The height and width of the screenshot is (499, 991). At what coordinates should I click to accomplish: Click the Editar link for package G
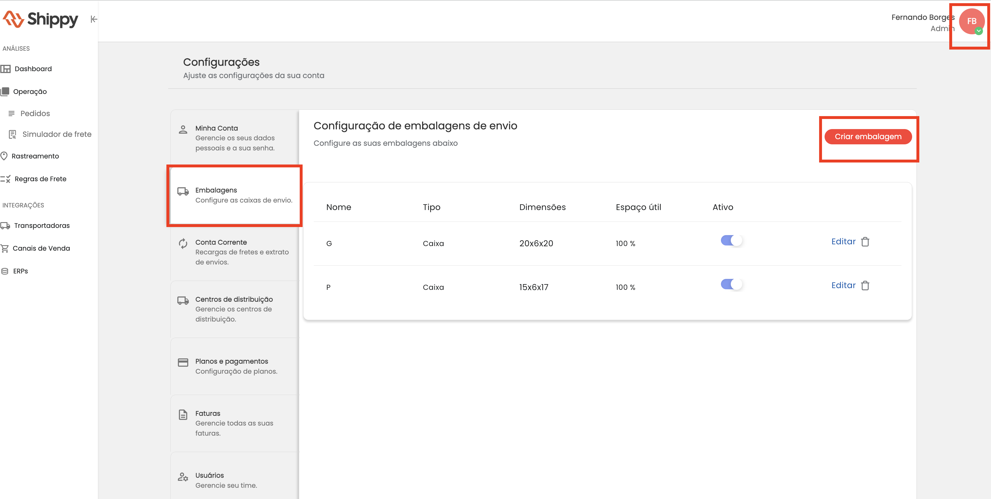click(x=843, y=242)
